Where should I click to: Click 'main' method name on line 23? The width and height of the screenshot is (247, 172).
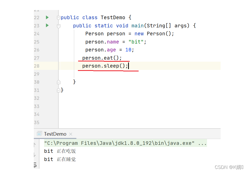point(138,26)
